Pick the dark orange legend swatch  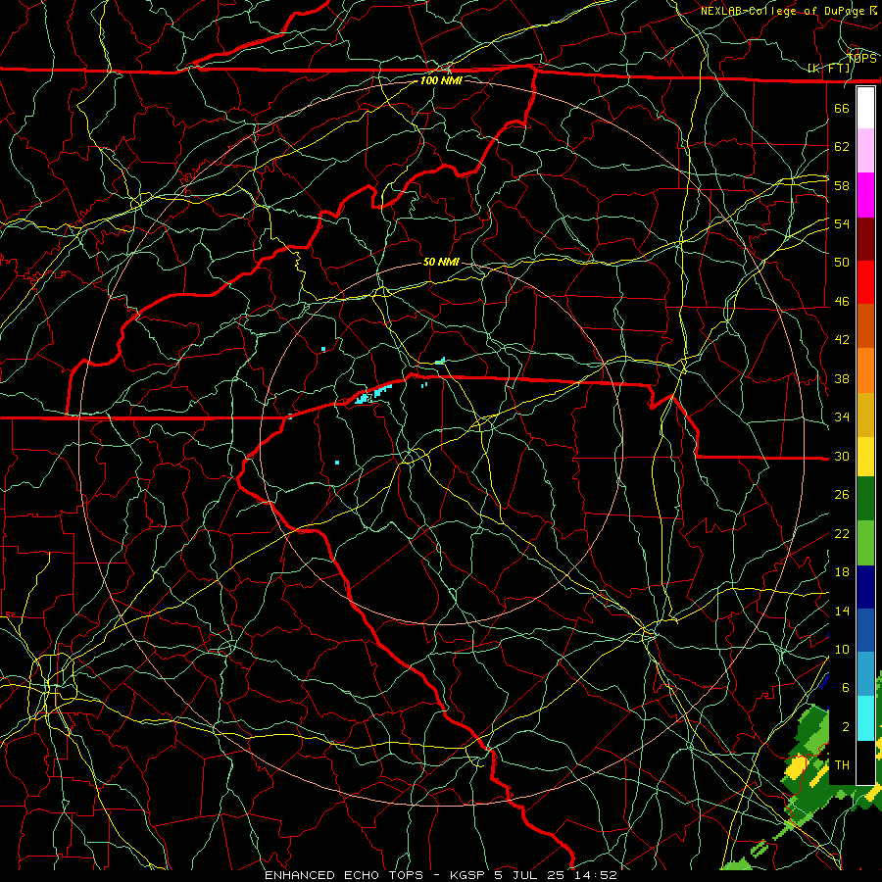click(865, 326)
